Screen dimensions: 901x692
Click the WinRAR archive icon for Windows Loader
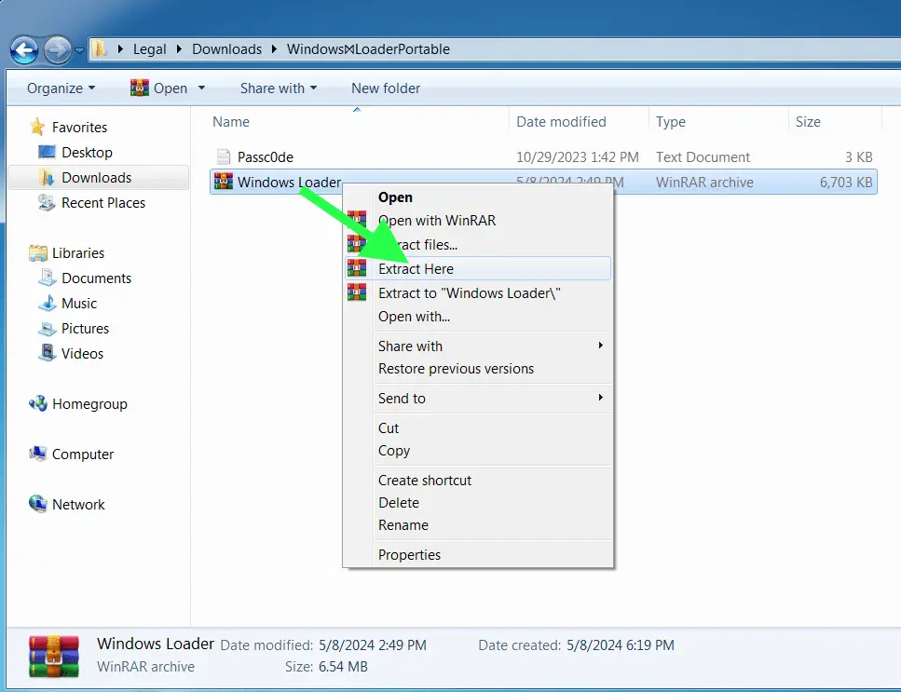pyautogui.click(x=223, y=182)
